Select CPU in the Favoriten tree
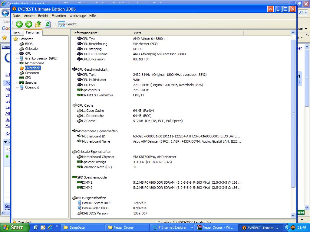 [x=28, y=53]
